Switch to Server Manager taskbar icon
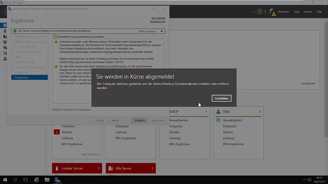Image resolution: width=328 pixels, height=184 pixels. coord(57,179)
